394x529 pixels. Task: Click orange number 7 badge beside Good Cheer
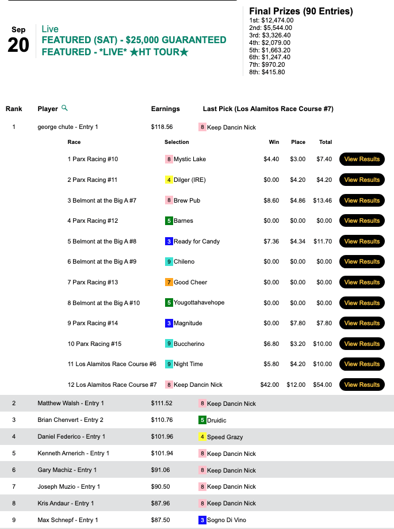pos(169,282)
